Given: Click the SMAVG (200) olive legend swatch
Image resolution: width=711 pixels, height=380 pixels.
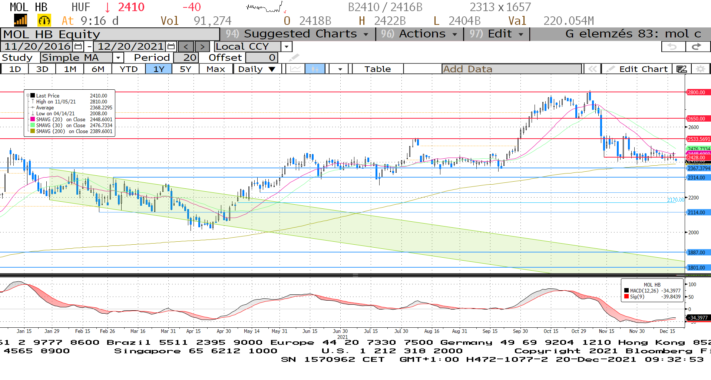Looking at the screenshot, I should 33,131.
